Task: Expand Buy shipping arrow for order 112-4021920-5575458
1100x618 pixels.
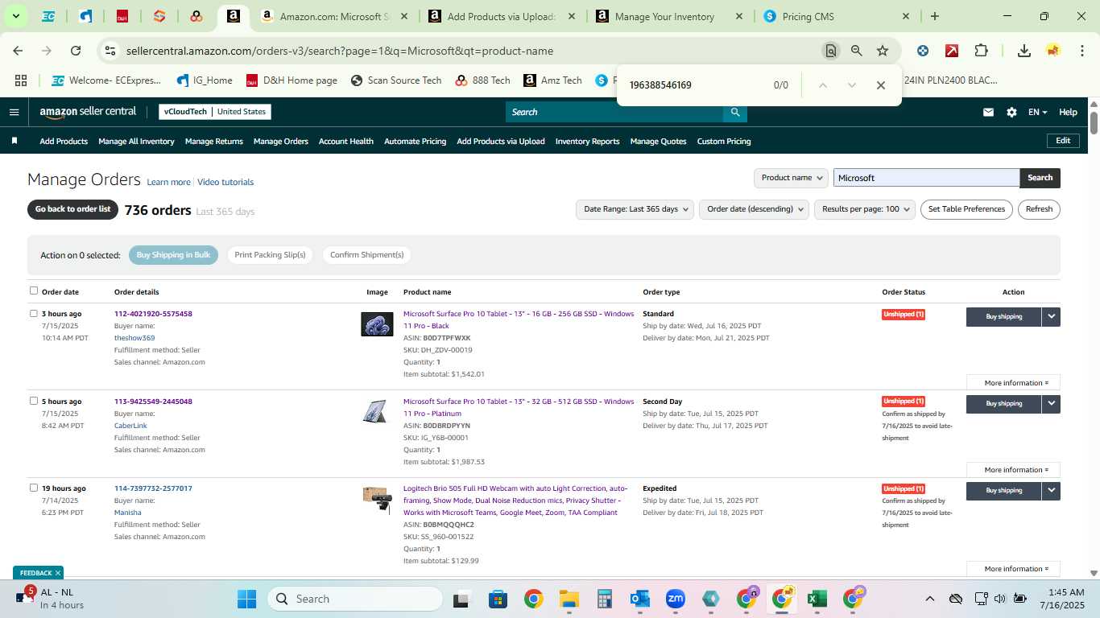Action: pyautogui.click(x=1051, y=316)
